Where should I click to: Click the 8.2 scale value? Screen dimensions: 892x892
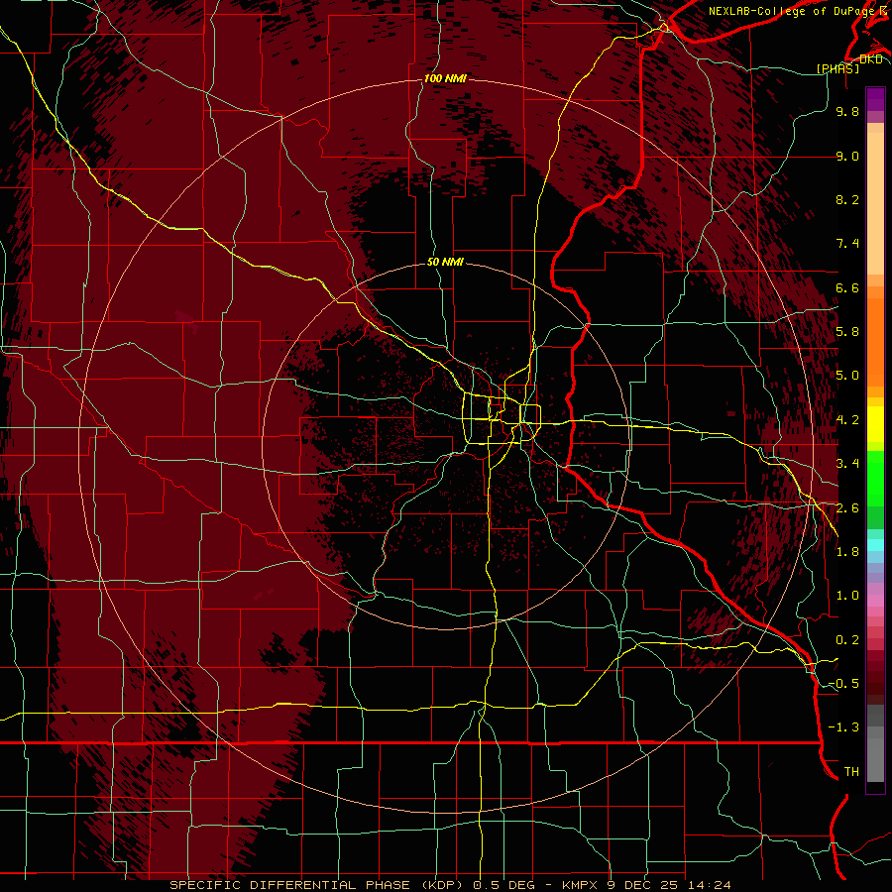click(847, 199)
